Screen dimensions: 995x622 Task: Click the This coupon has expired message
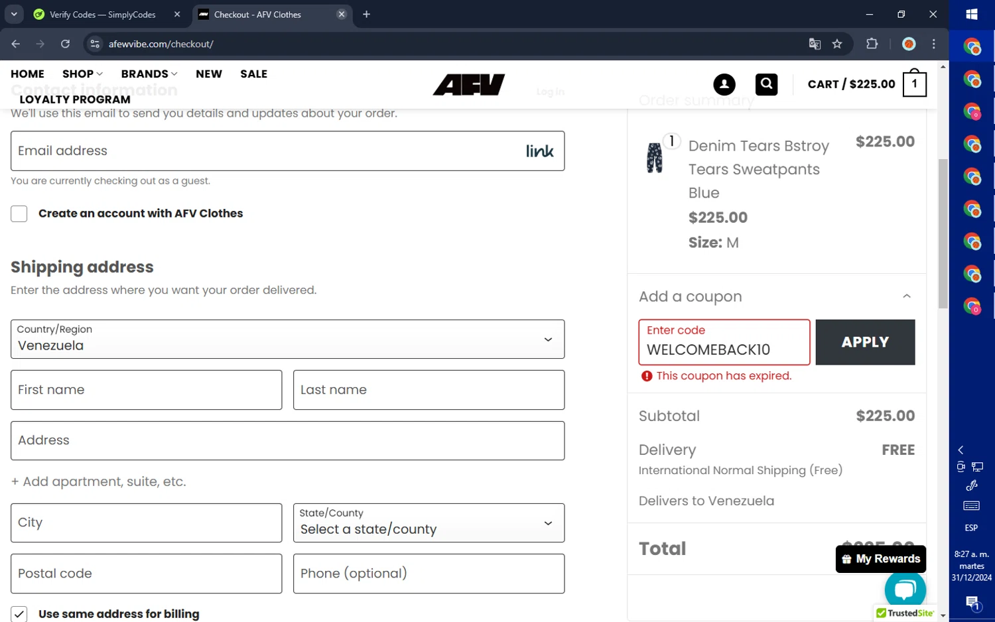pyautogui.click(x=724, y=376)
